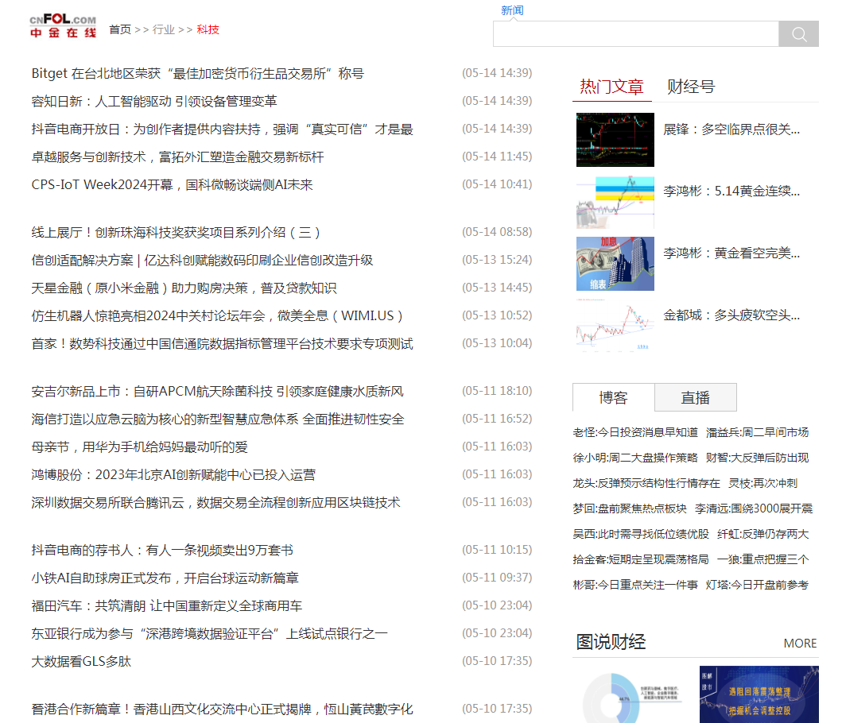Open 首家！数势科技 headline

(223, 344)
